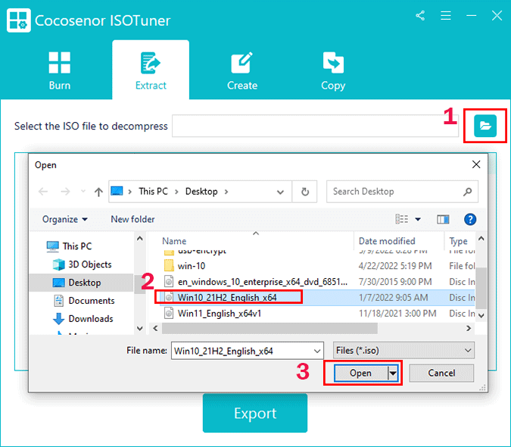Viewport: 511px width, 447px height.
Task: Select Win11_English_x64v1 file
Action: pos(220,314)
